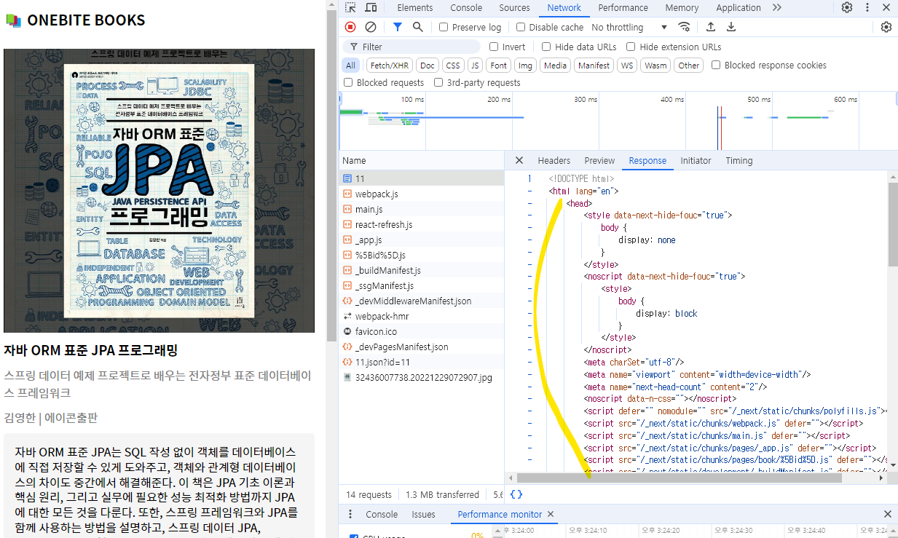This screenshot has width=898, height=538.
Task: Open the No throttling dropdown
Action: 629,27
